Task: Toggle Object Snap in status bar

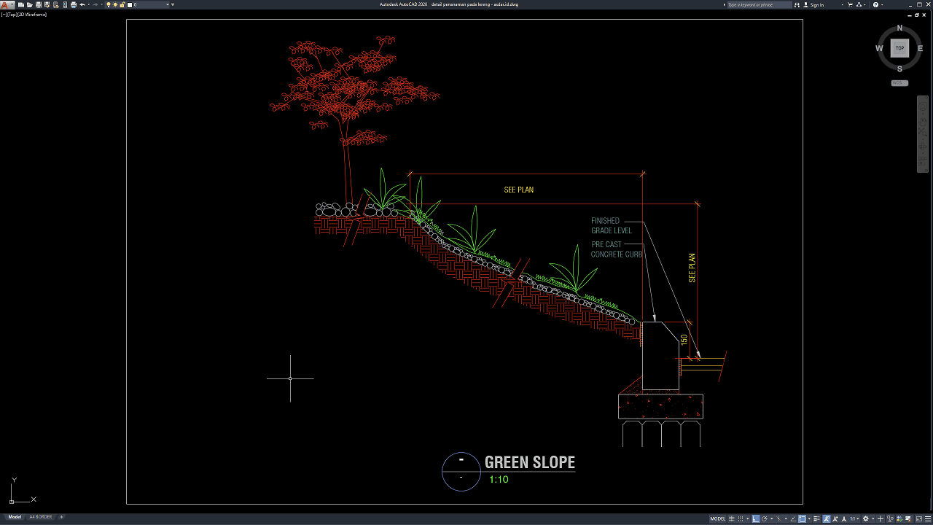Action: coord(802,518)
